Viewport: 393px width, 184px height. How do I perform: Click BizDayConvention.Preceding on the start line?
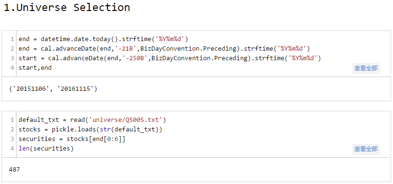point(199,58)
